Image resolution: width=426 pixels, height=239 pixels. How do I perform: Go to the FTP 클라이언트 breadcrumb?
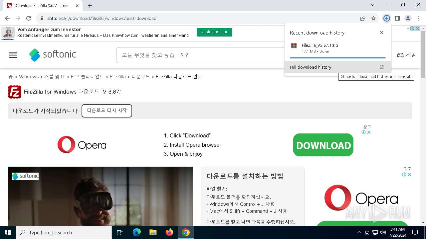[x=88, y=77]
